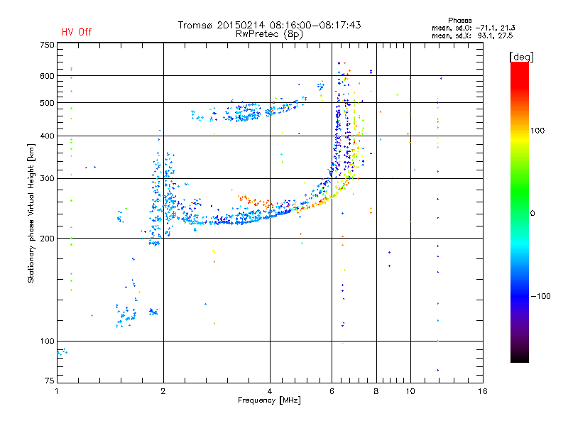The height and width of the screenshot is (426, 568).
Task: Click the x-axis tick label '10'
Action: click(410, 391)
